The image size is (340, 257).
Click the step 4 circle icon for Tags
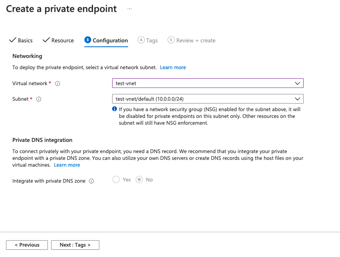(x=141, y=40)
